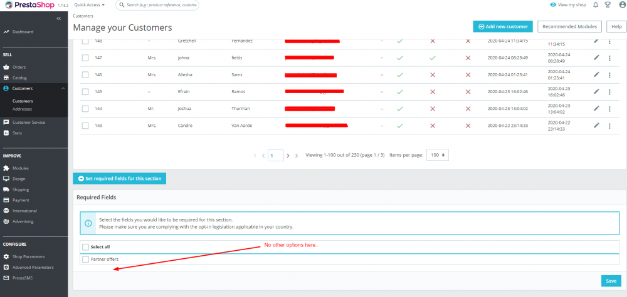627x297 pixels.
Task: Click the Shipping truck icon
Action: click(6, 189)
